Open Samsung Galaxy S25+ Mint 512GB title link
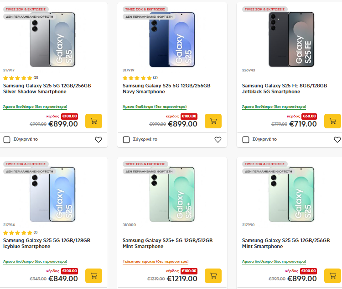342x289 pixels. point(167,243)
